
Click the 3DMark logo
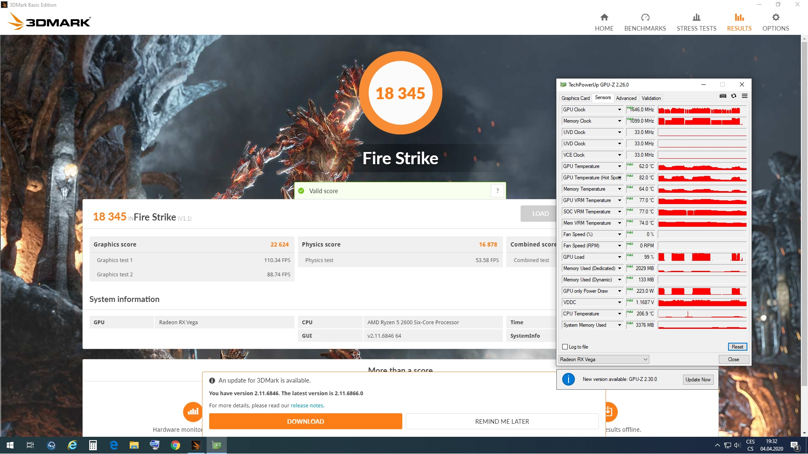[50, 21]
